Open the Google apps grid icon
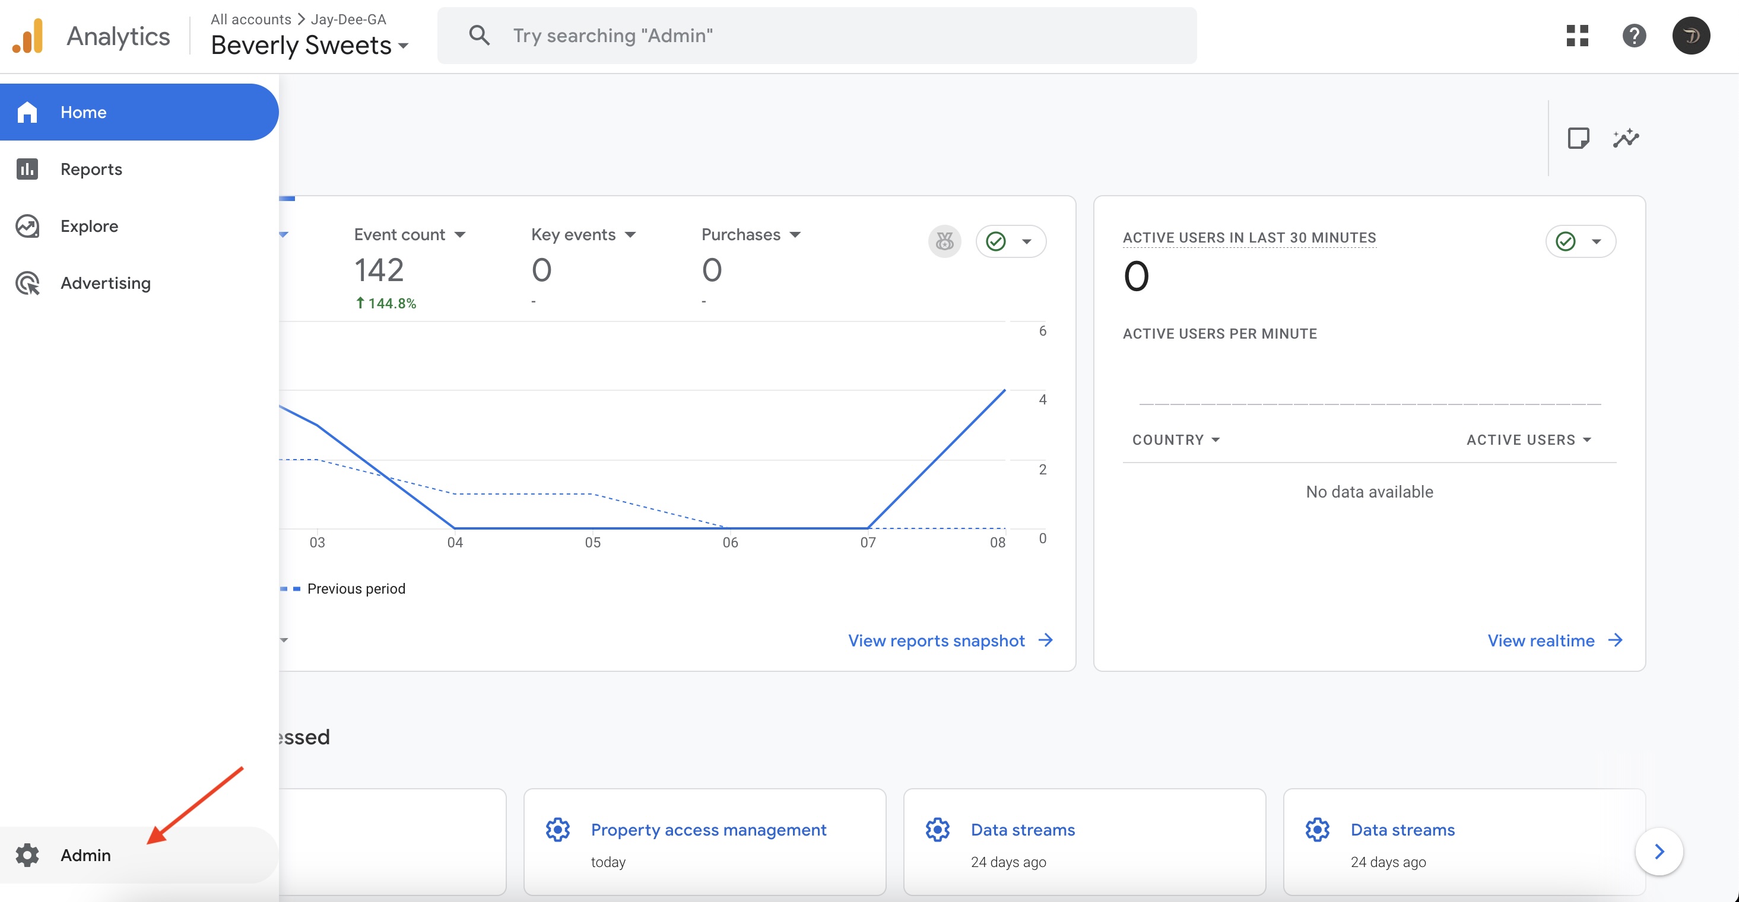Screen dimensions: 1739x902 tap(1577, 35)
